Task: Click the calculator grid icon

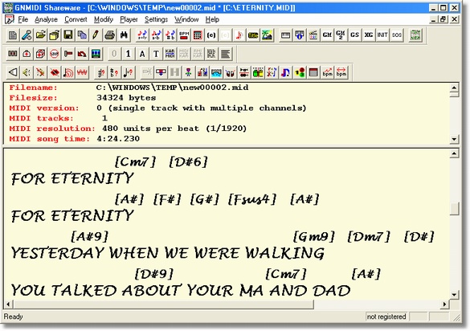Action: click(x=198, y=35)
